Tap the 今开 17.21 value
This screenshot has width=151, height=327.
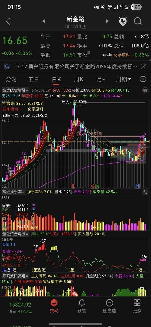pos(69,36)
